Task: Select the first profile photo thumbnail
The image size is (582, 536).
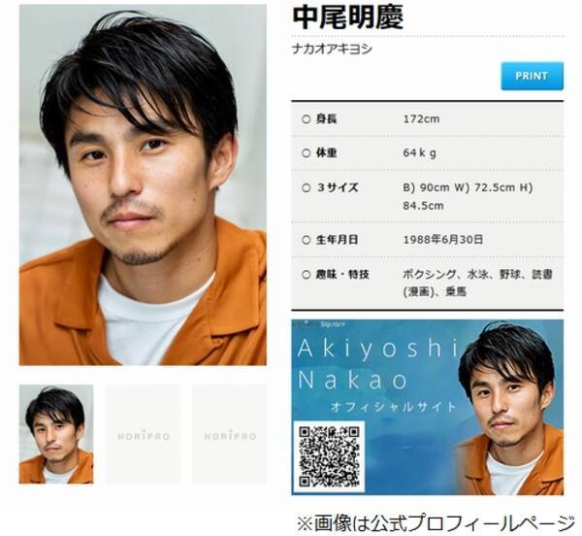Action: pyautogui.click(x=56, y=434)
